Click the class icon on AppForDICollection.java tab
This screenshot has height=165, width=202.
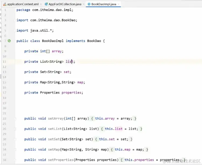46,4
